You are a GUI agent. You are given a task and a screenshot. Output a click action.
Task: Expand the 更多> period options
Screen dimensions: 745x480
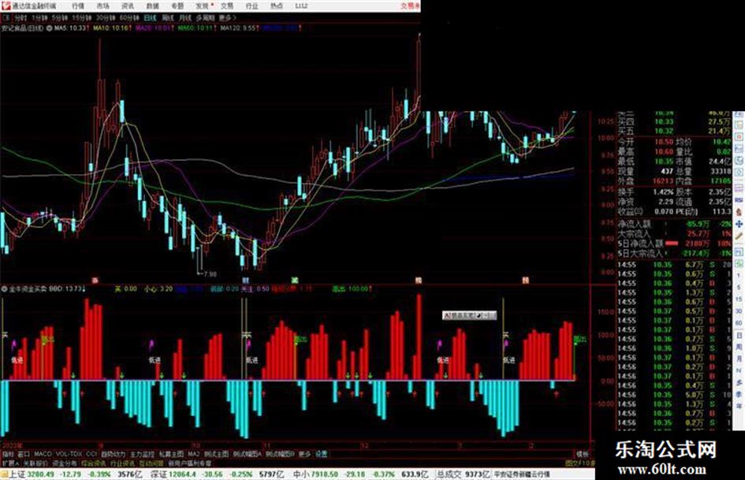click(227, 17)
